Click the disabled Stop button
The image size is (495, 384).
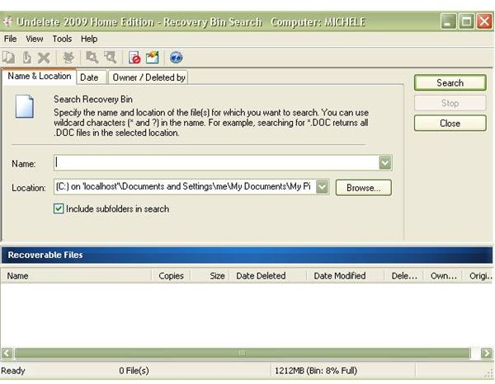pyautogui.click(x=450, y=103)
